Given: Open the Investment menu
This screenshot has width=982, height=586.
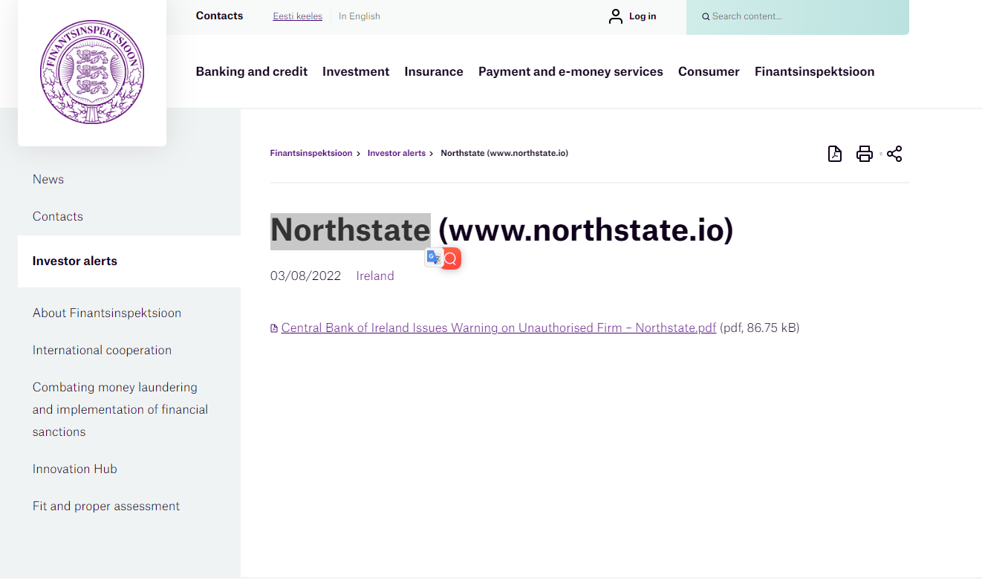Looking at the screenshot, I should 356,71.
